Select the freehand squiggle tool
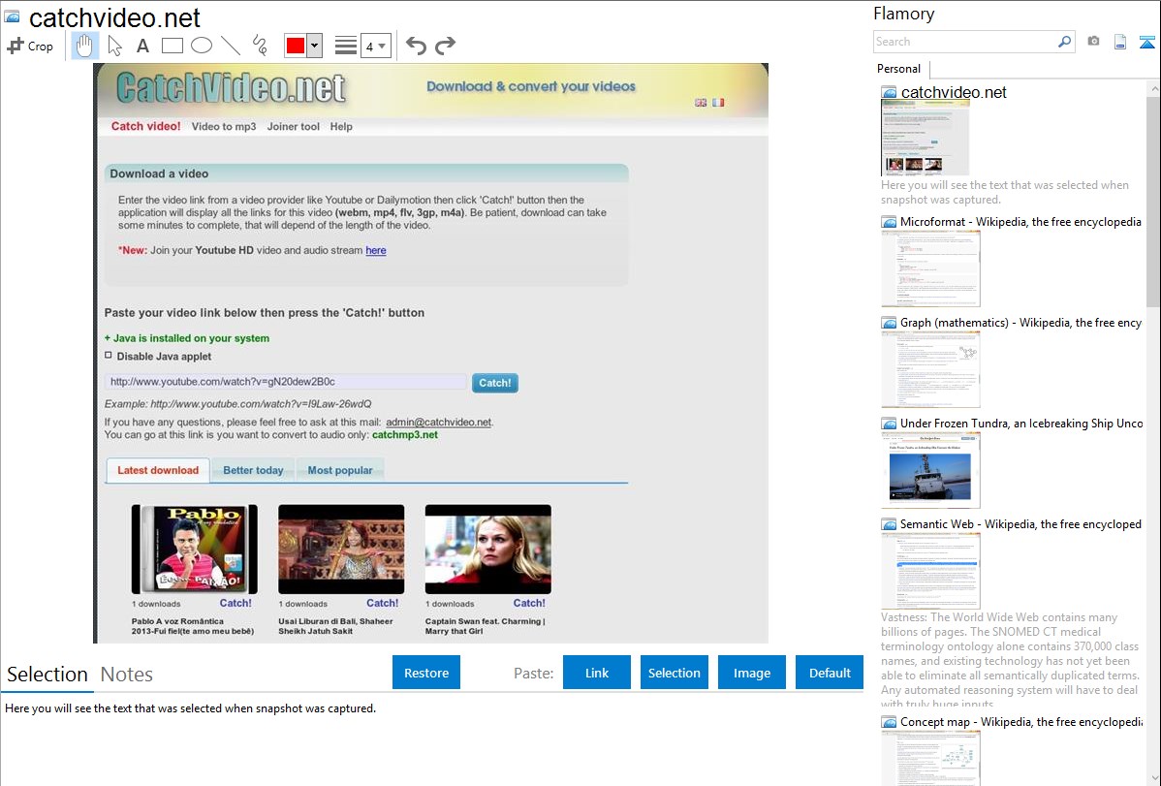This screenshot has width=1161, height=786. 260,46
